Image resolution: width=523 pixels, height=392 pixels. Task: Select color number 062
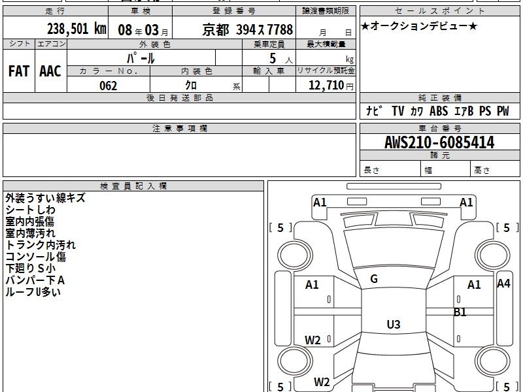coord(109,86)
